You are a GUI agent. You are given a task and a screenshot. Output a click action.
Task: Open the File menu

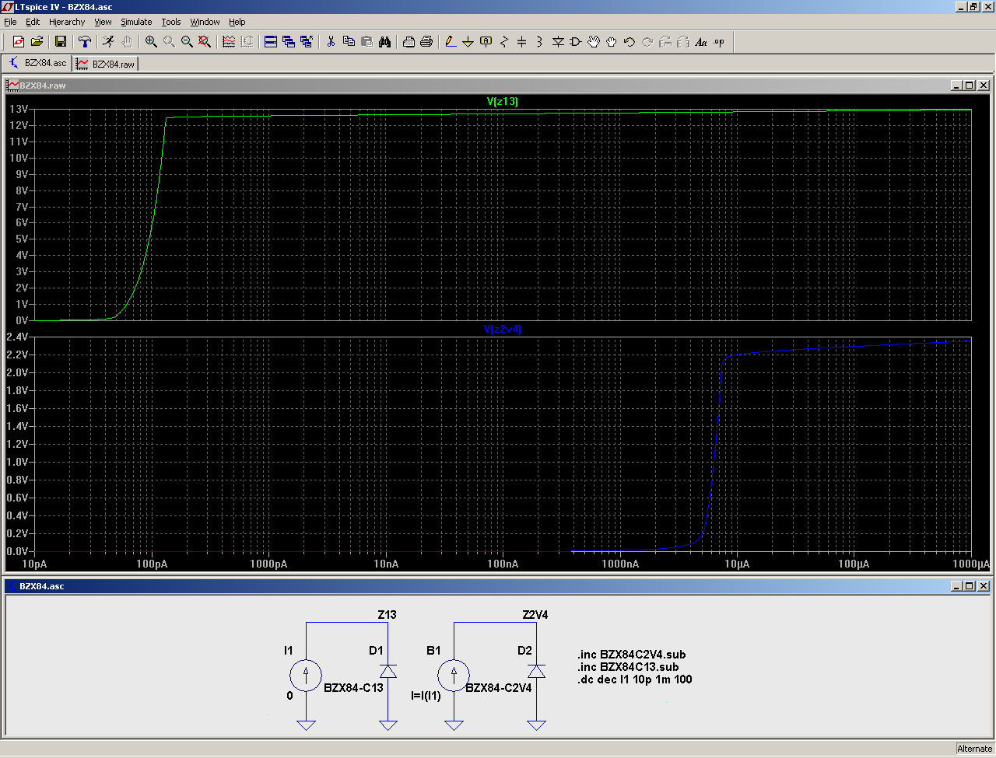[10, 22]
